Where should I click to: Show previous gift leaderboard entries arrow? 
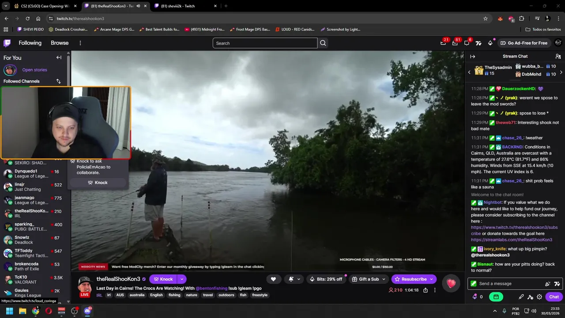[x=469, y=72]
